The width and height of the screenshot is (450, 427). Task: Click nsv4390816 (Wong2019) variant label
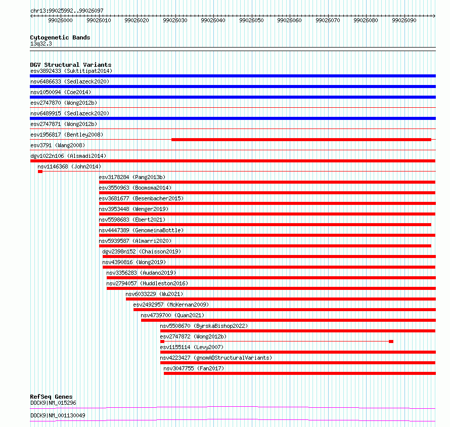point(134,262)
